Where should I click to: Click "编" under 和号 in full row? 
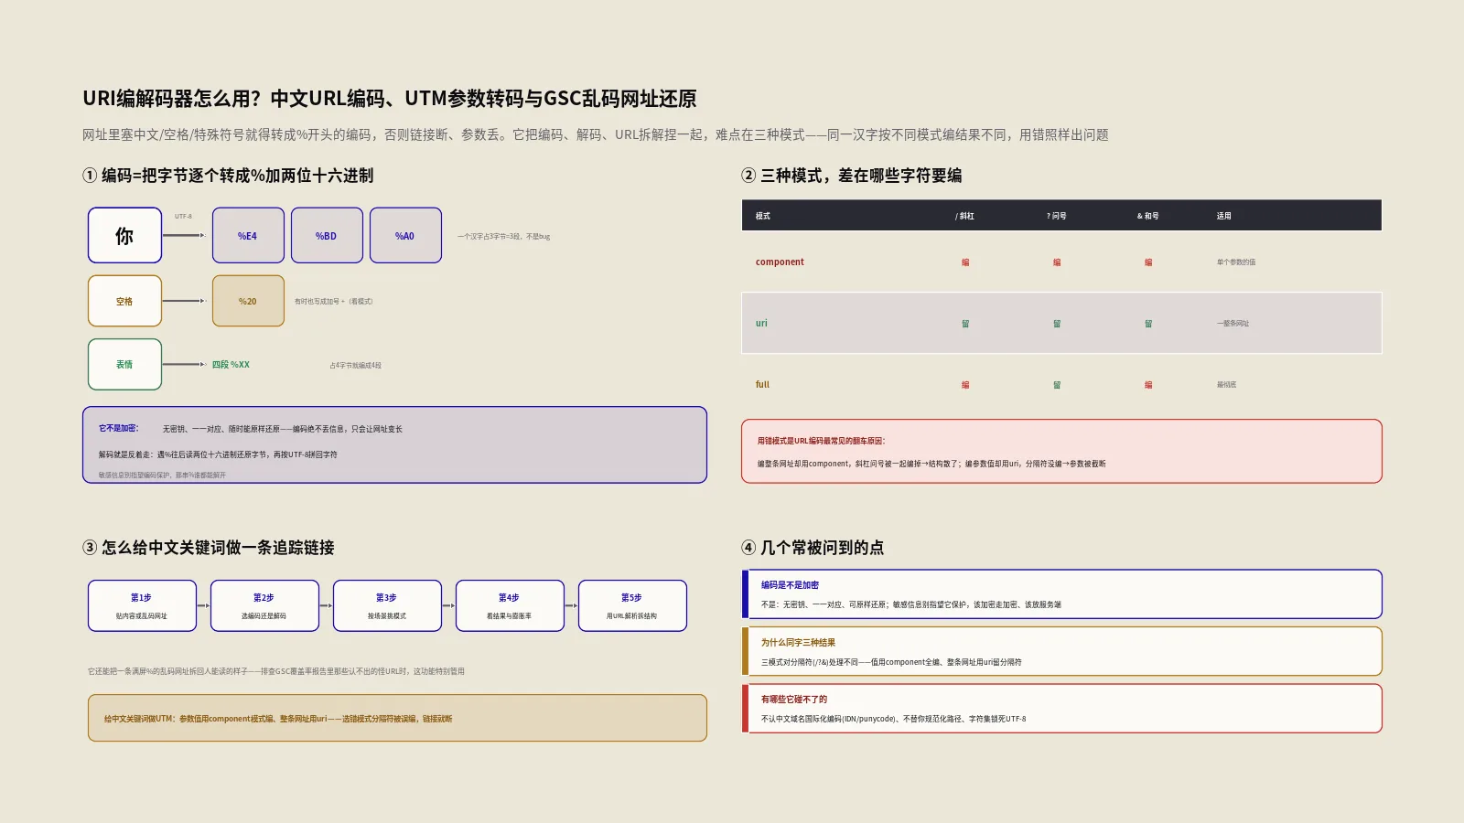click(1148, 384)
